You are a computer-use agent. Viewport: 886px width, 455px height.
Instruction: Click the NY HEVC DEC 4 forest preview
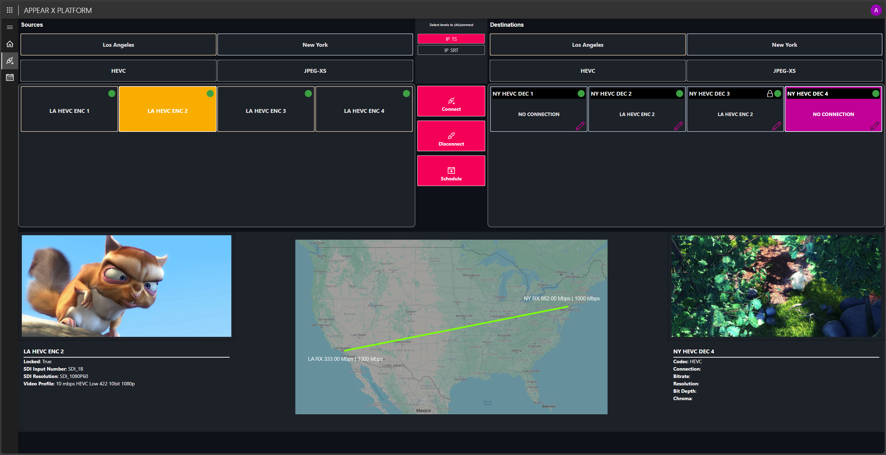pos(776,286)
